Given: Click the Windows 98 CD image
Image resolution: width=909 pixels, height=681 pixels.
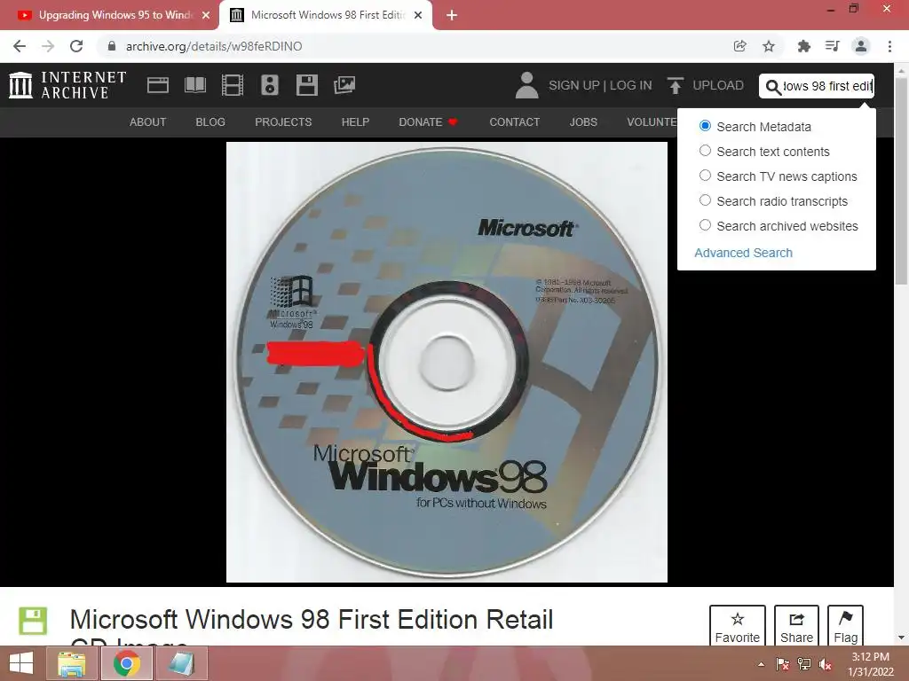Looking at the screenshot, I should click(447, 362).
